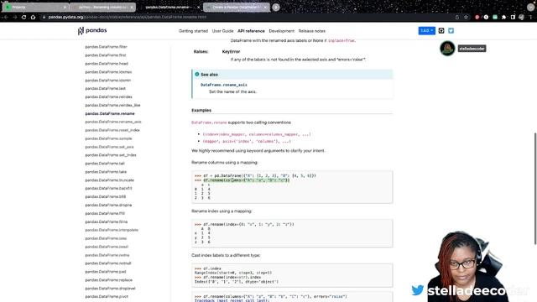This screenshot has height=302, width=537.
Task: Click the stelladeecoder round avatar image
Action: pyautogui.click(x=447, y=49)
